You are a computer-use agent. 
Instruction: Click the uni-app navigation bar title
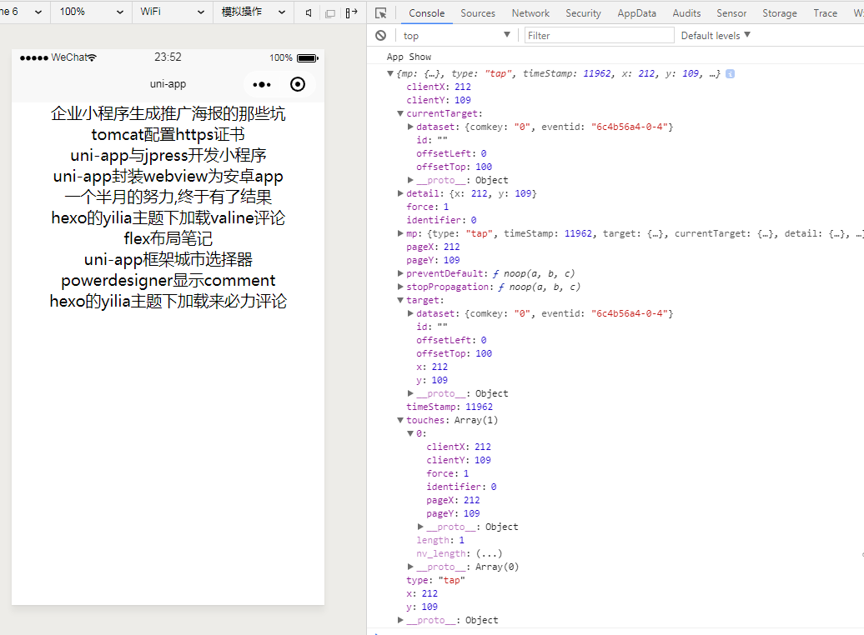click(168, 84)
